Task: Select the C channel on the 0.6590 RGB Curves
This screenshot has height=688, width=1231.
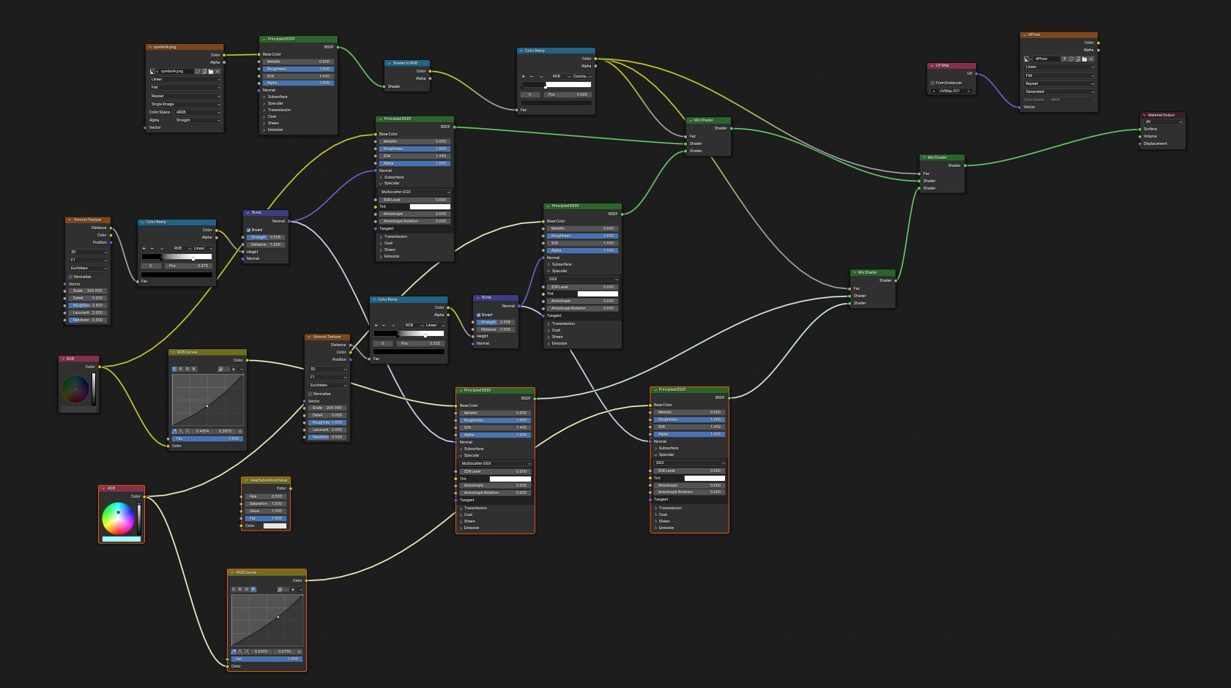Action: pos(234,589)
